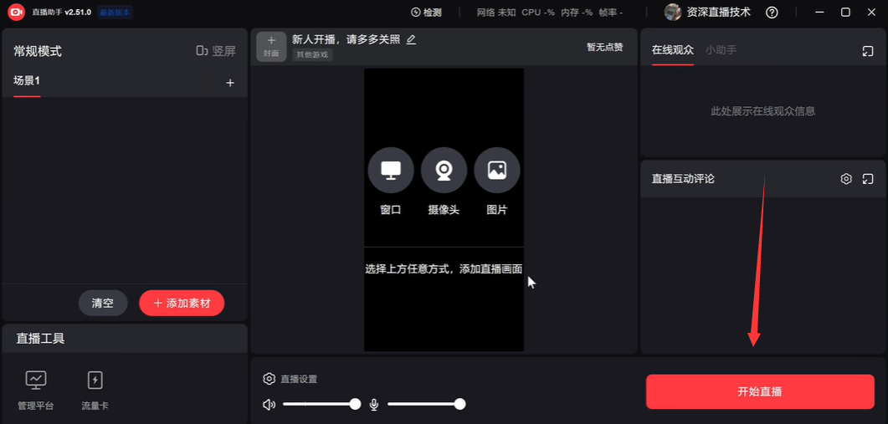Mute the microphone icon
The image size is (888, 424).
coord(374,404)
